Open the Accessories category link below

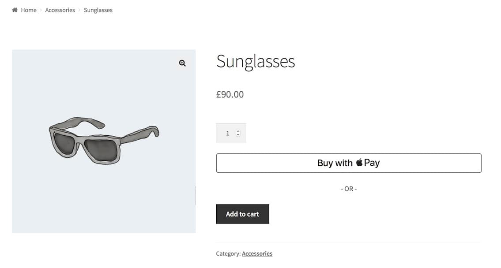[x=257, y=254]
